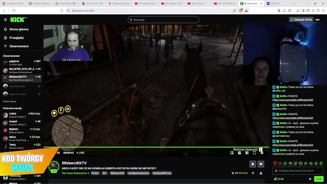Bookmark this page icon
Viewport: 327px width, 184px height.
[x=62, y=10]
